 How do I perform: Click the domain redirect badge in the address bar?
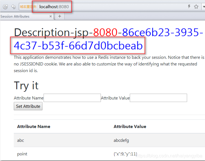point(28,7)
